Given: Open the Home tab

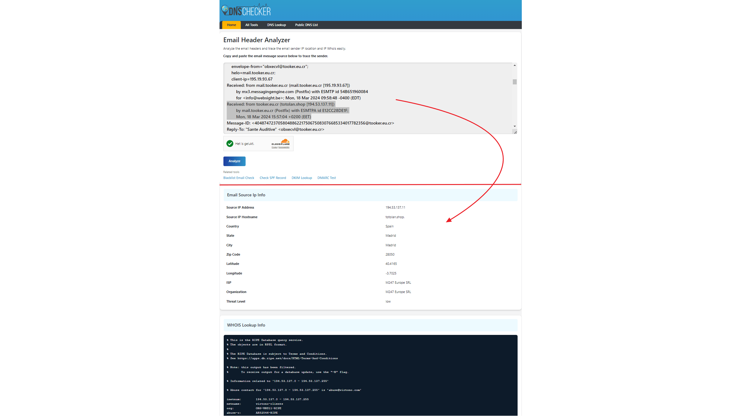Looking at the screenshot, I should tap(231, 25).
